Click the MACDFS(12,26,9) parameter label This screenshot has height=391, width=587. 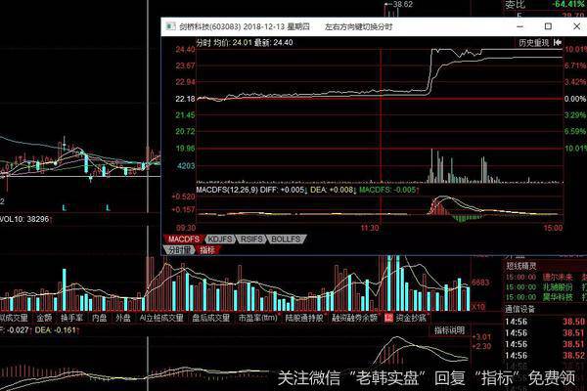pyautogui.click(x=227, y=190)
